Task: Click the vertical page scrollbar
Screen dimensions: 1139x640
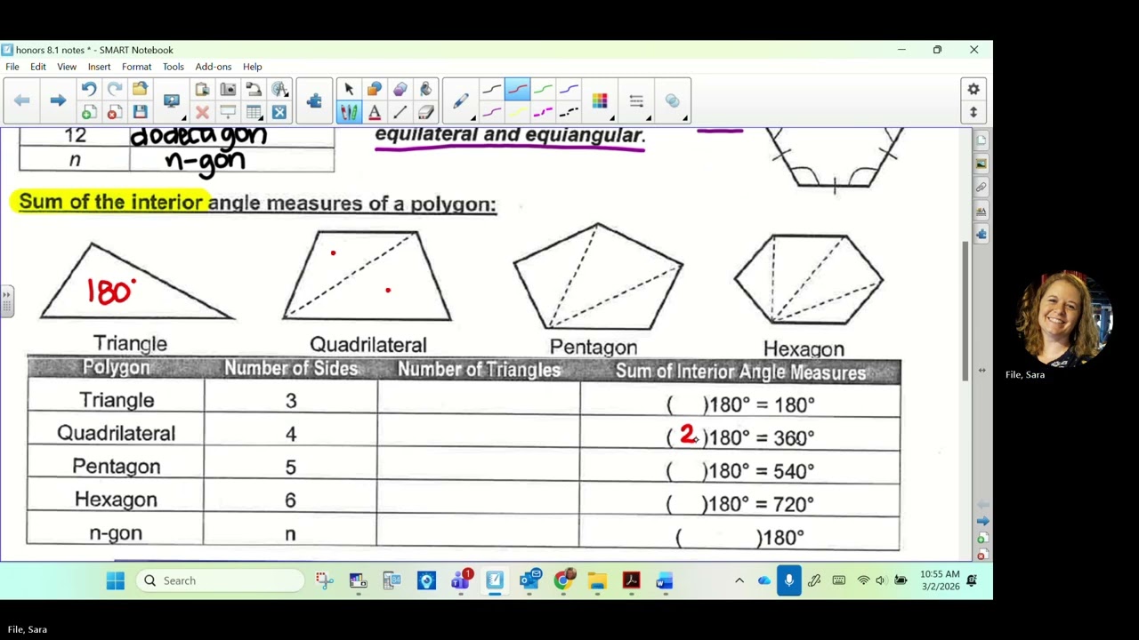Action: (x=966, y=311)
